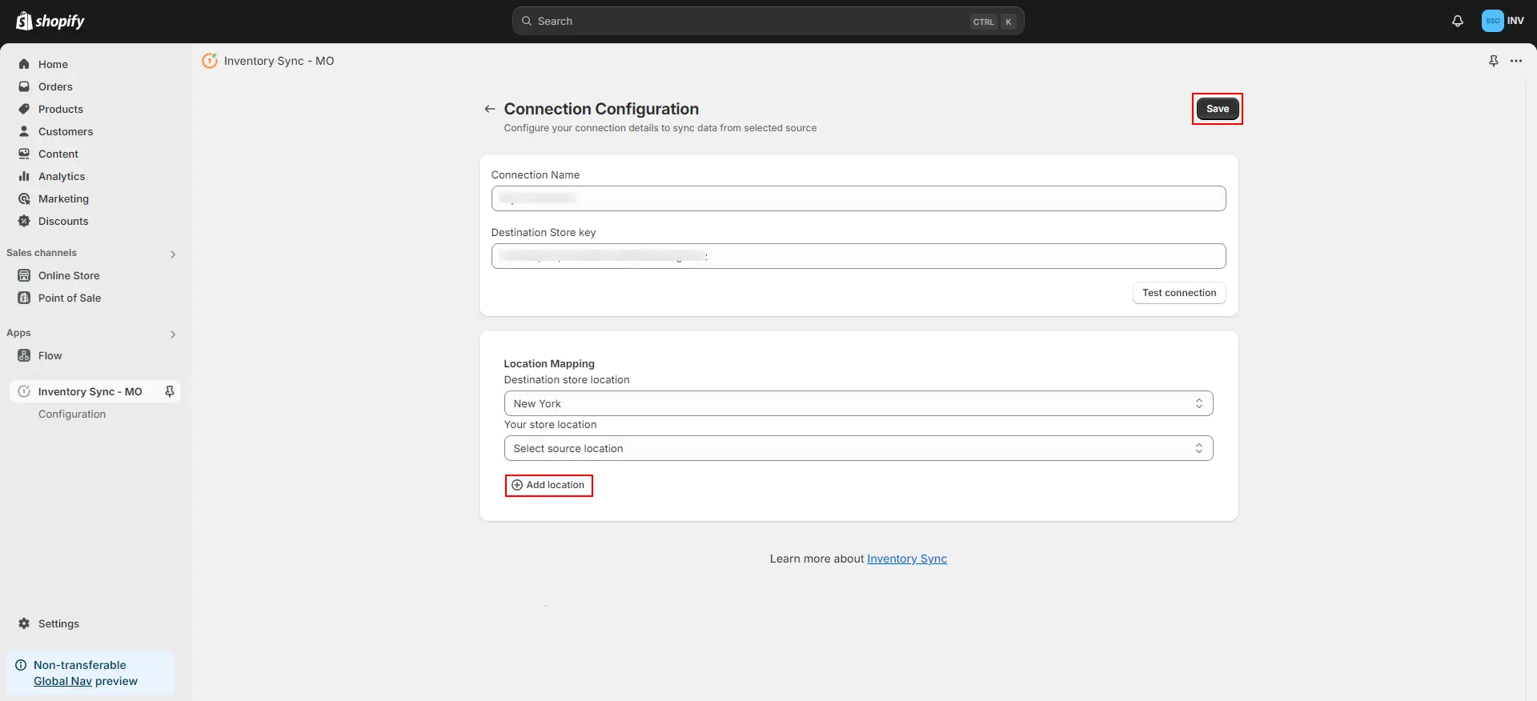This screenshot has height=701, width=1537.
Task: Click the Analytics bar chart icon
Action: coord(24,176)
